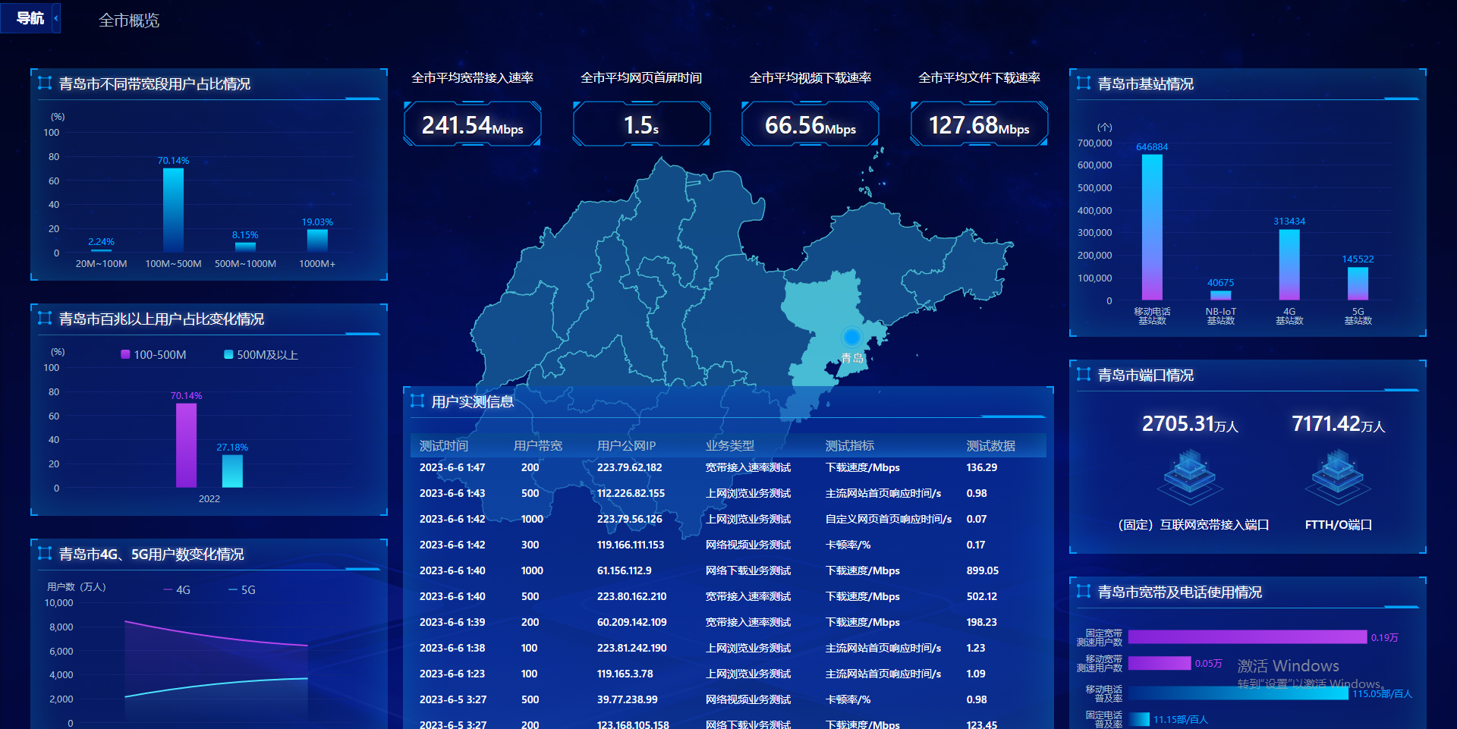Select the 青岛 location marker on map

851,337
